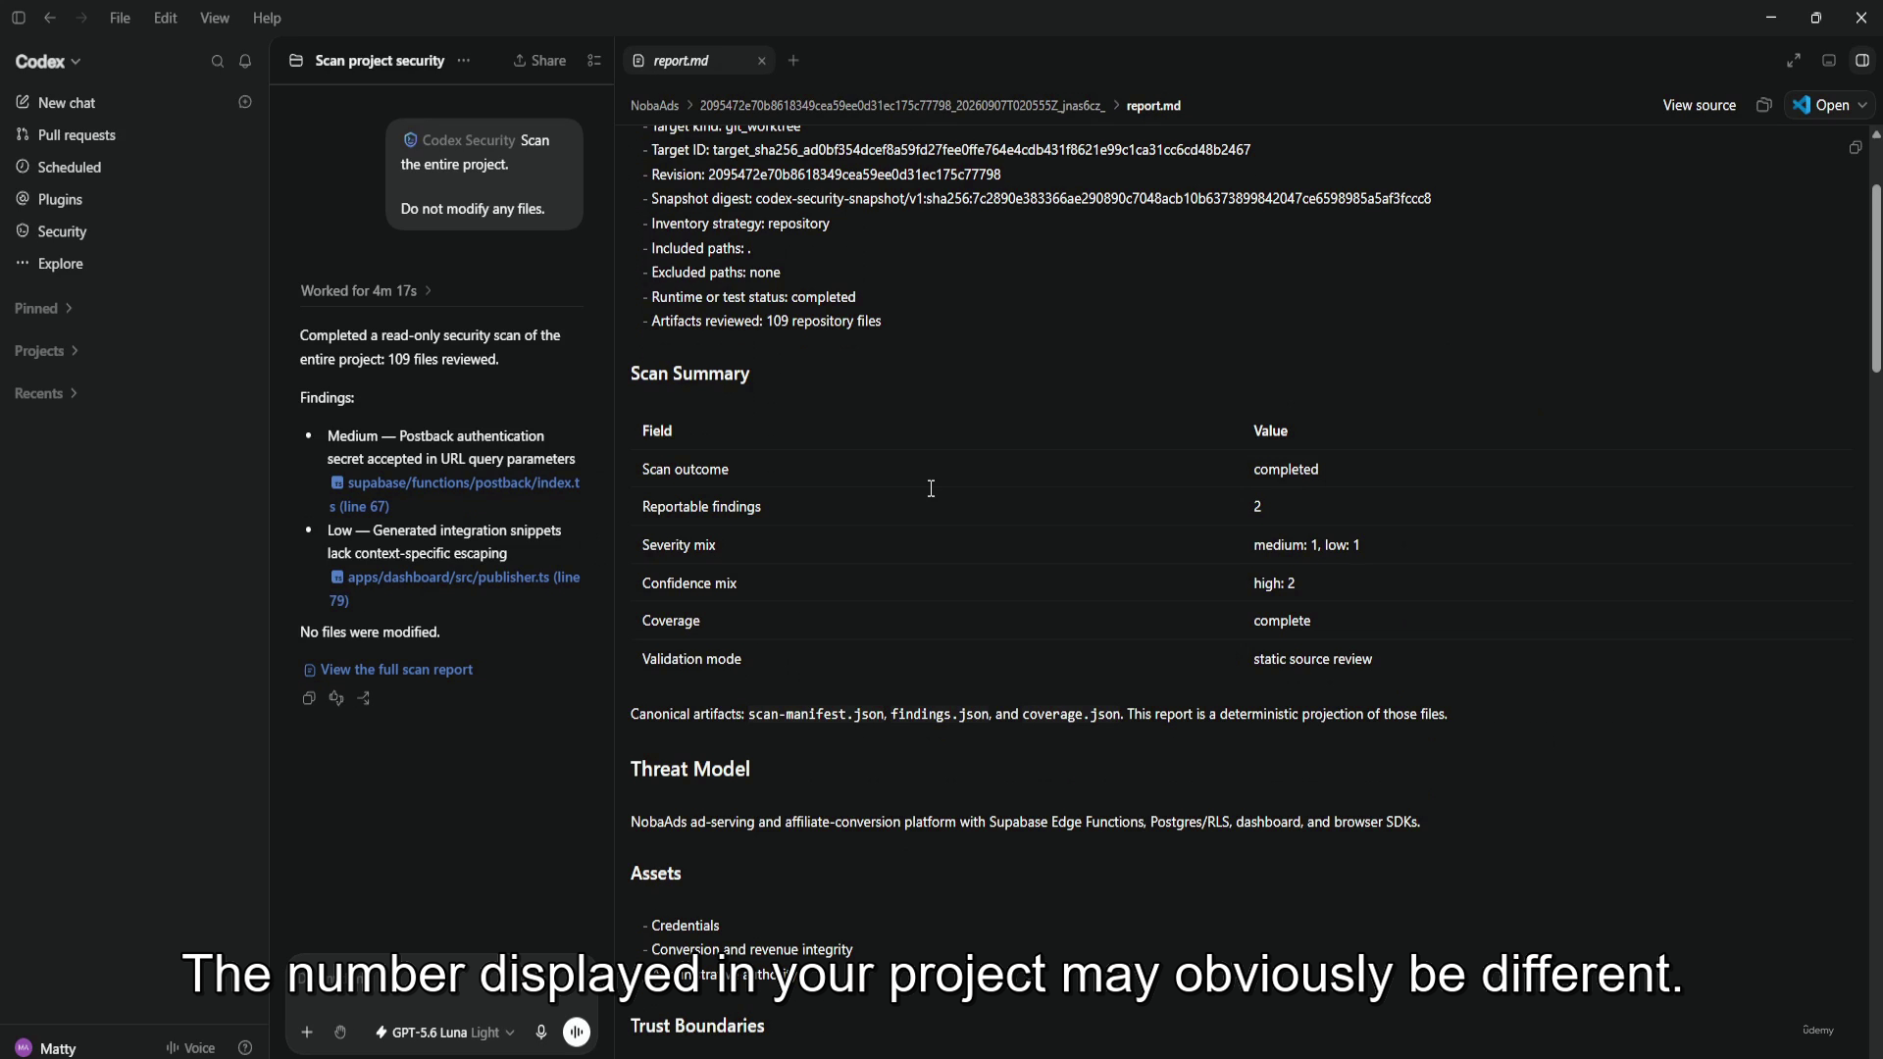The width and height of the screenshot is (1883, 1059).
Task: Go back with the left arrow
Action: click(50, 18)
